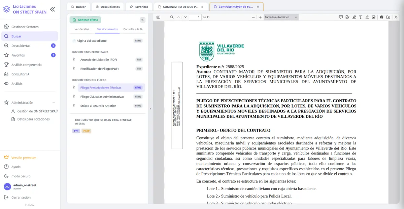Select Buscar in the left sidebar
The image size is (404, 209).
point(30,36)
